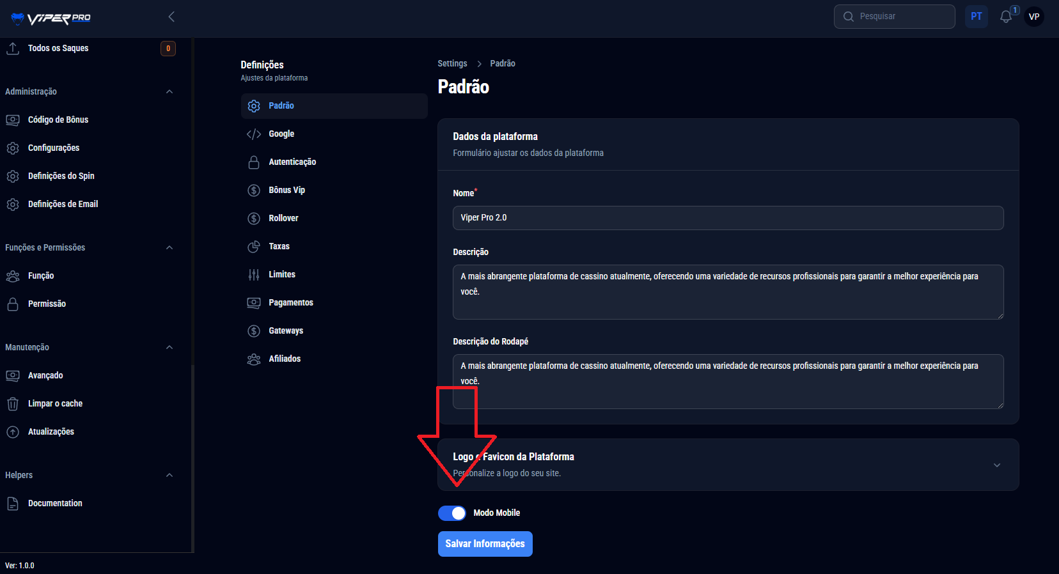
Task: Click the Settings breadcrumb link
Action: pos(452,63)
